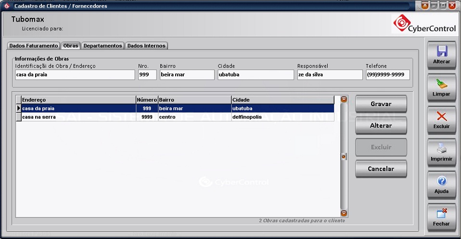Switch to the Dados Faturamento tab
The image size is (461, 239).
click(34, 46)
